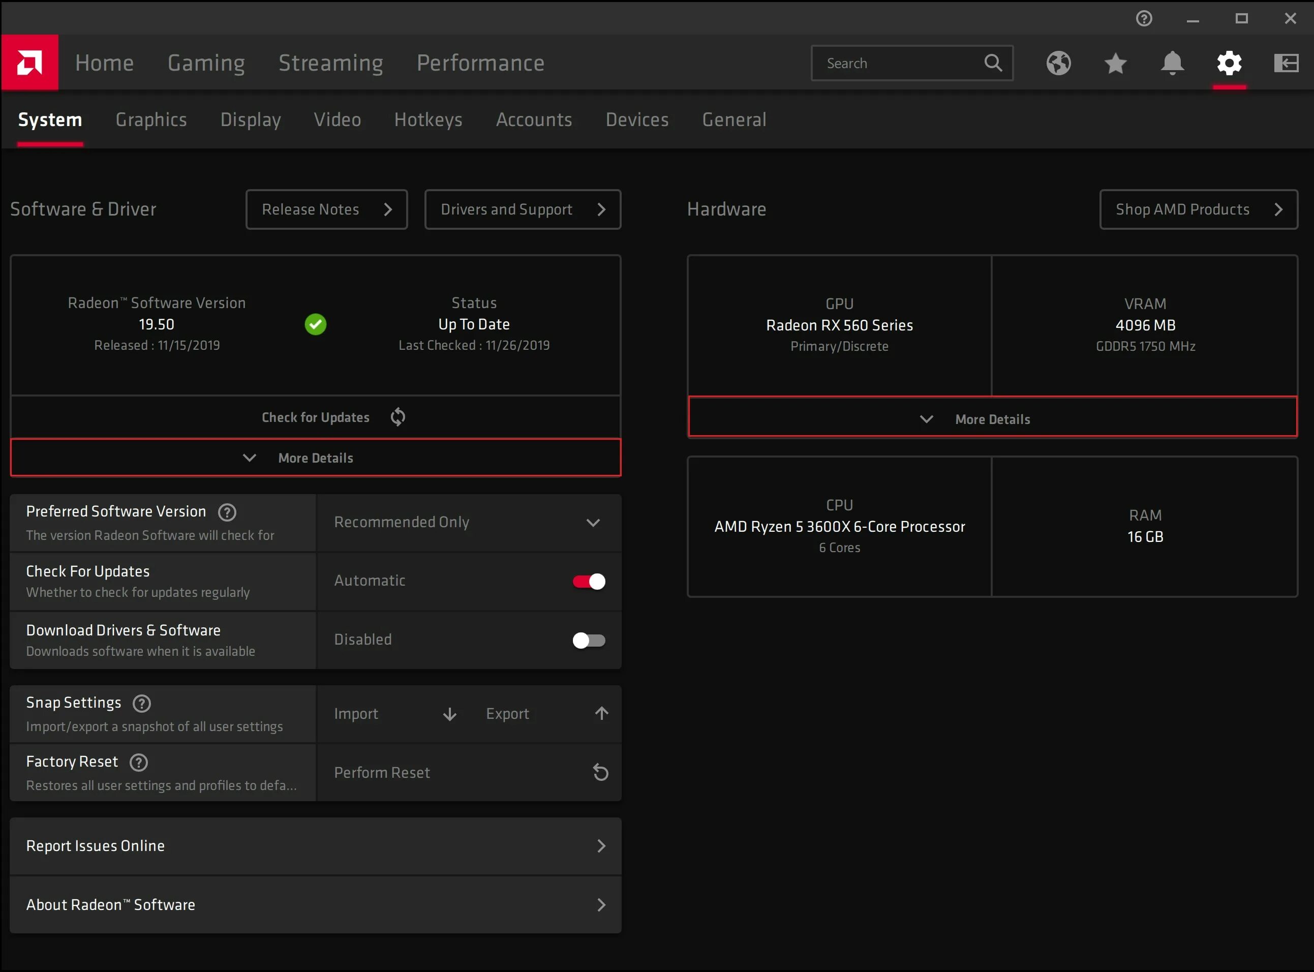Click Check for Updates button
Image resolution: width=1314 pixels, height=972 pixels.
pos(317,416)
